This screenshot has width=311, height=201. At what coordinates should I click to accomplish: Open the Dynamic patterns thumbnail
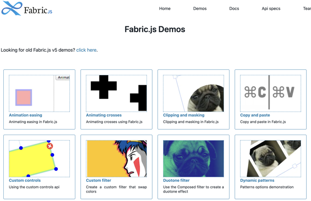pos(270,159)
